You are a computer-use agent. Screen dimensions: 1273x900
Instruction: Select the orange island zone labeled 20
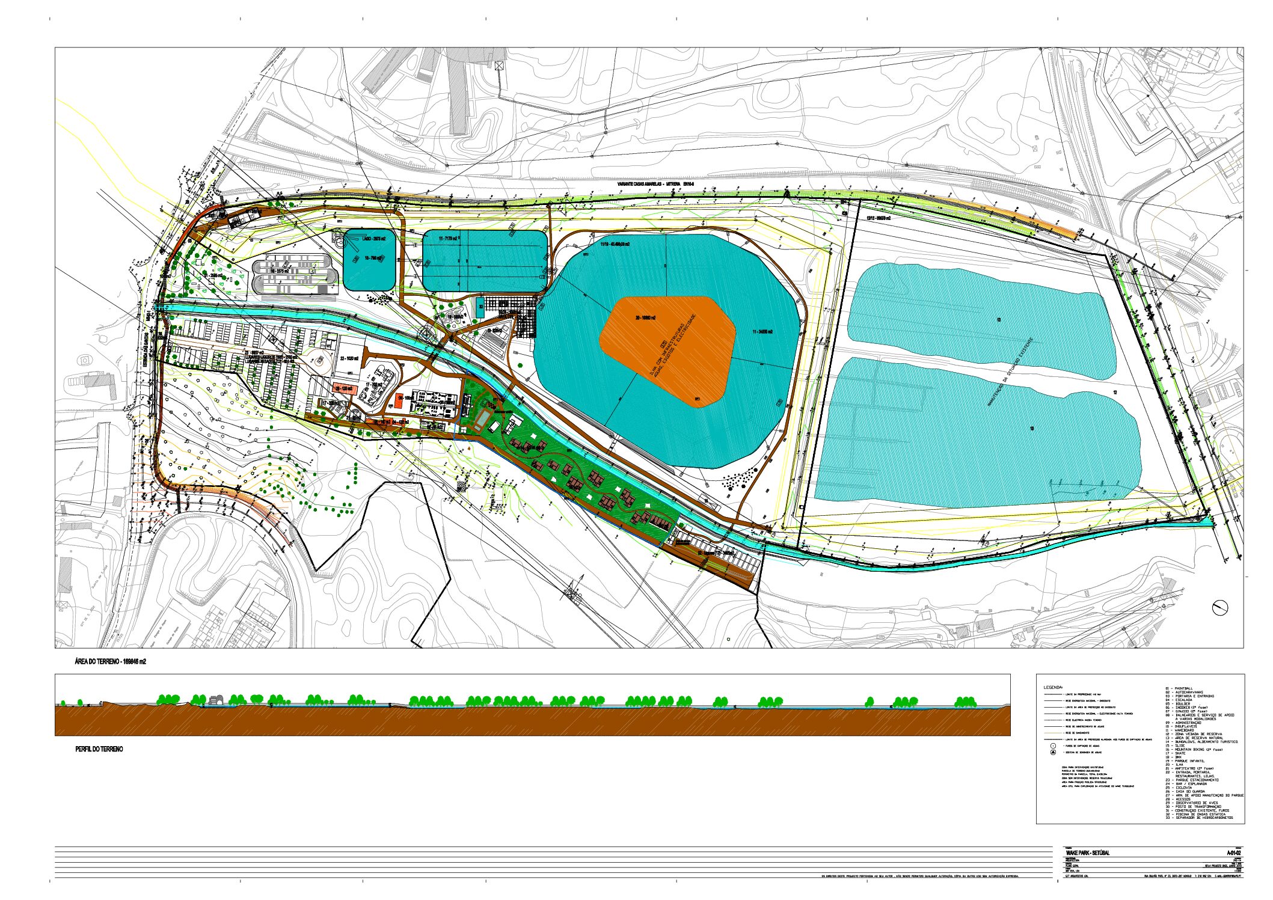tap(668, 351)
